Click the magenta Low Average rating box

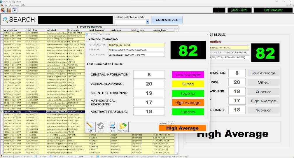(x=188, y=75)
